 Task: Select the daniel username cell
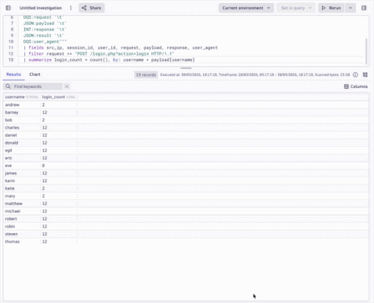click(x=22, y=135)
